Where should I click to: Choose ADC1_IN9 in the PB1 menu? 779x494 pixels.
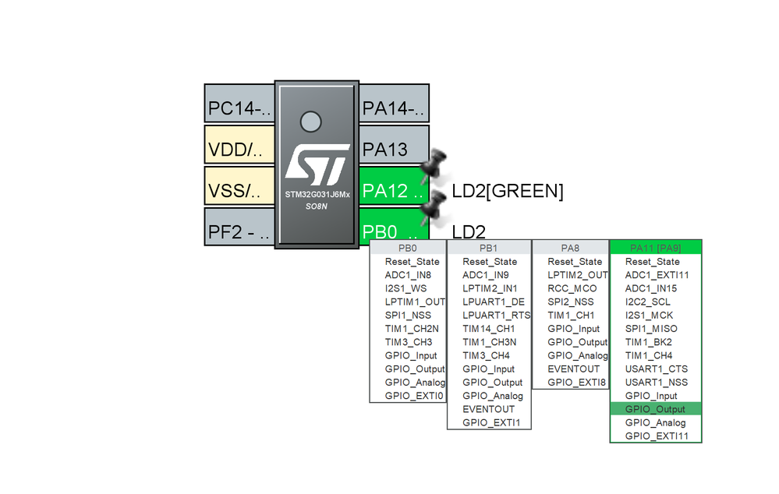[490, 275]
